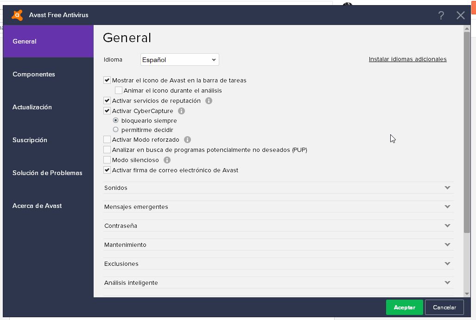
Task: Open help with the question mark icon
Action: 441,15
